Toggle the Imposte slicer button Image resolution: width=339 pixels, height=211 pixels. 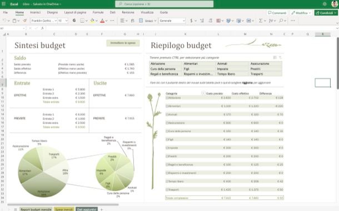tap(232, 69)
